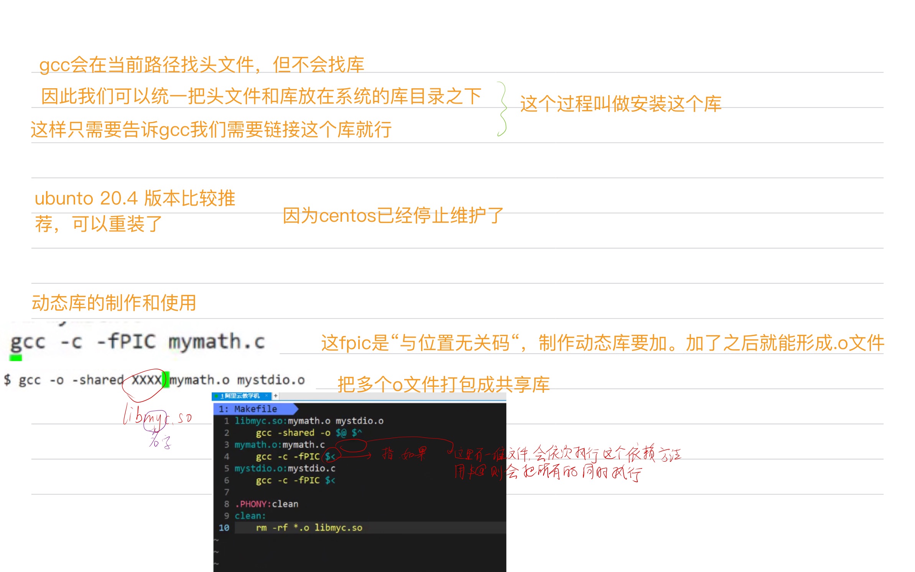Click the mymath.o:mymath.c rule line

(x=280, y=445)
